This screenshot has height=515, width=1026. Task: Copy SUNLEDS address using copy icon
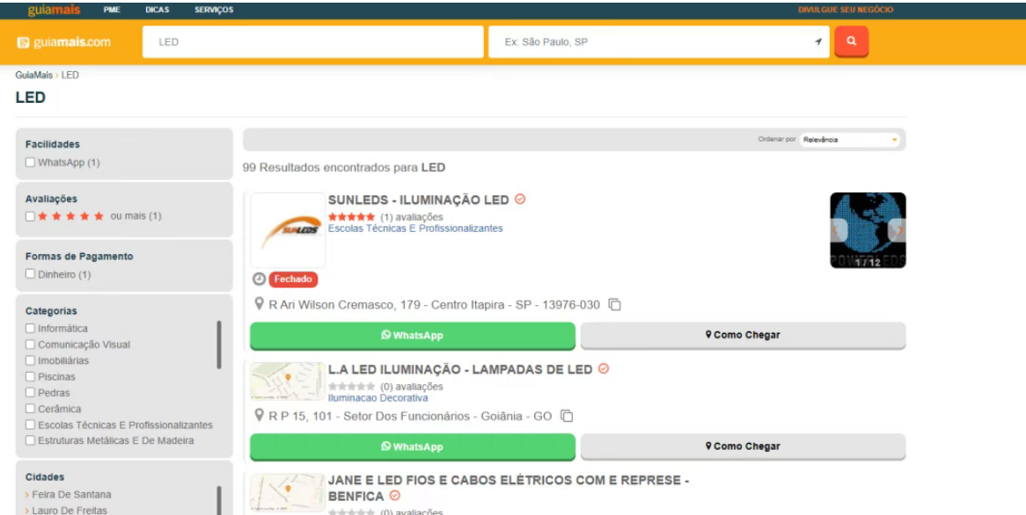point(615,305)
